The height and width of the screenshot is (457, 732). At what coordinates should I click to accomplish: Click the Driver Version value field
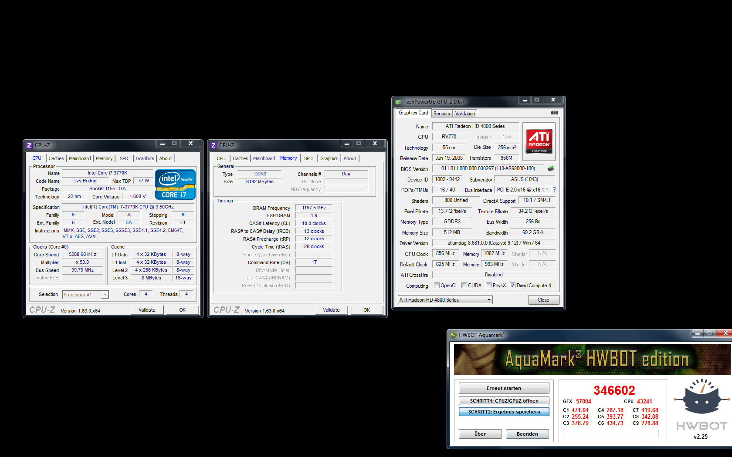494,243
